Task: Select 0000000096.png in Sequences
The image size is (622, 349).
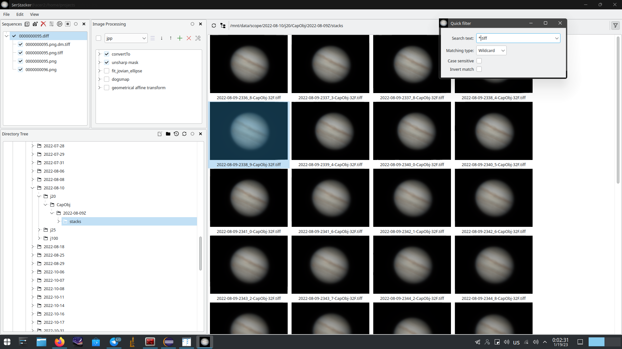Action: pos(41,69)
